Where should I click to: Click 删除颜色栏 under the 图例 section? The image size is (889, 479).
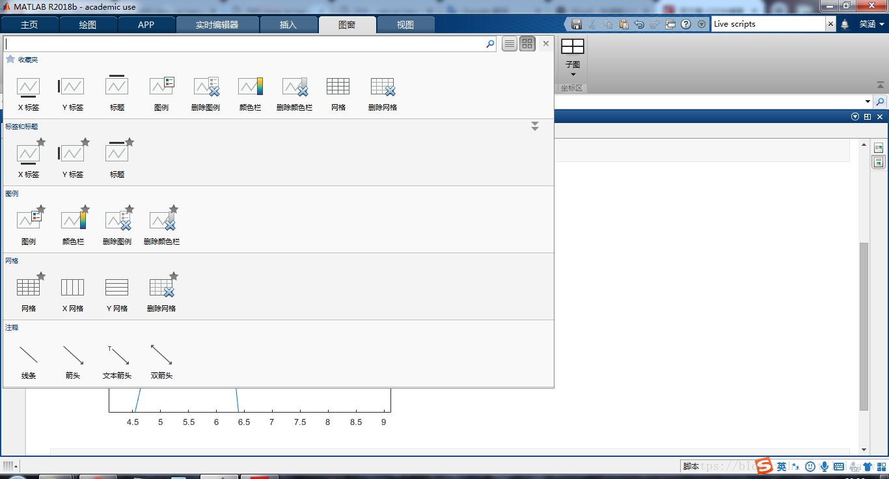click(x=161, y=228)
